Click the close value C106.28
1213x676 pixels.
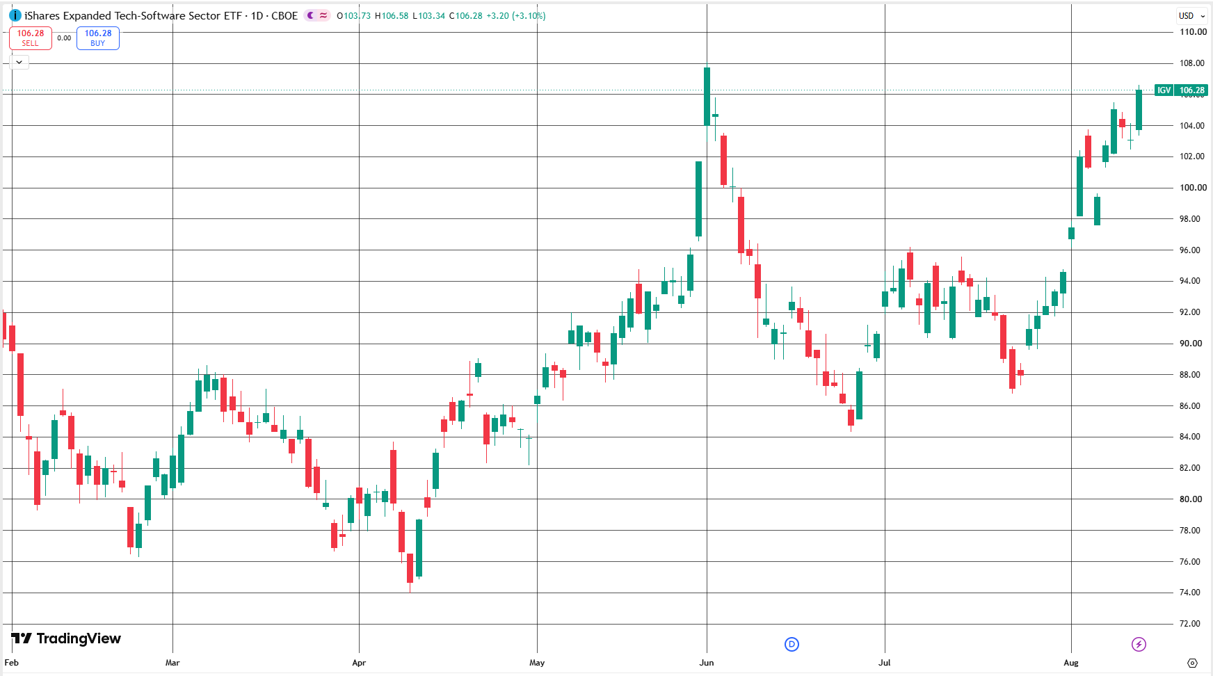pyautogui.click(x=466, y=16)
